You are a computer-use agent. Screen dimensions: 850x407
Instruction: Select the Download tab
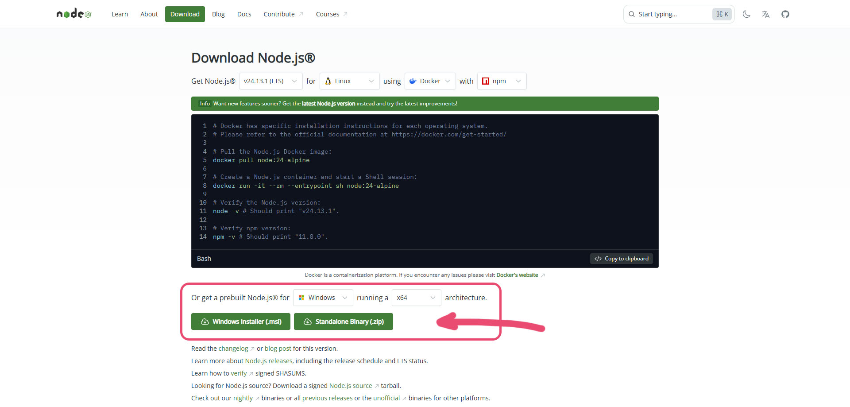coord(185,14)
